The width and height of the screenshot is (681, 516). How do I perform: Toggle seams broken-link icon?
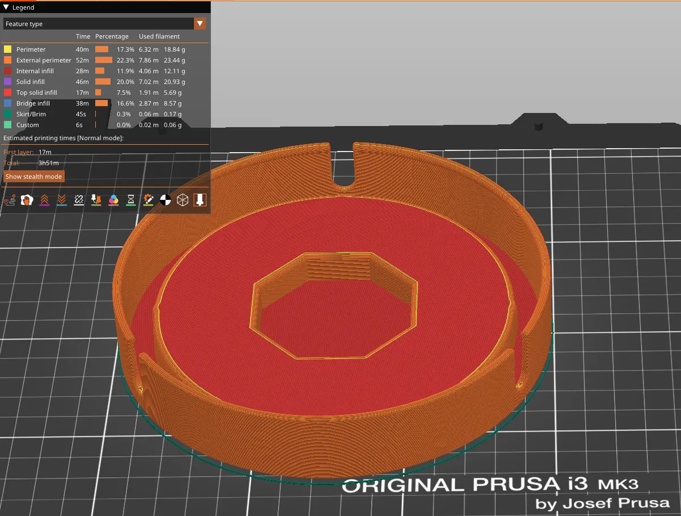click(x=79, y=200)
